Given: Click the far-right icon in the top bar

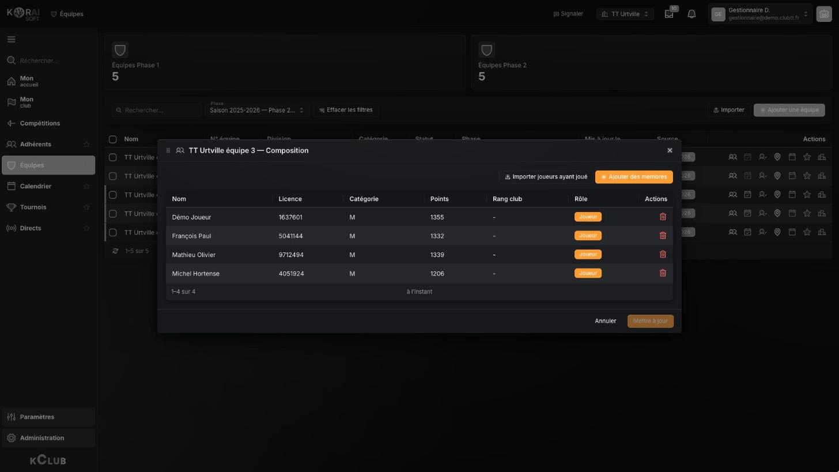Looking at the screenshot, I should coord(823,14).
